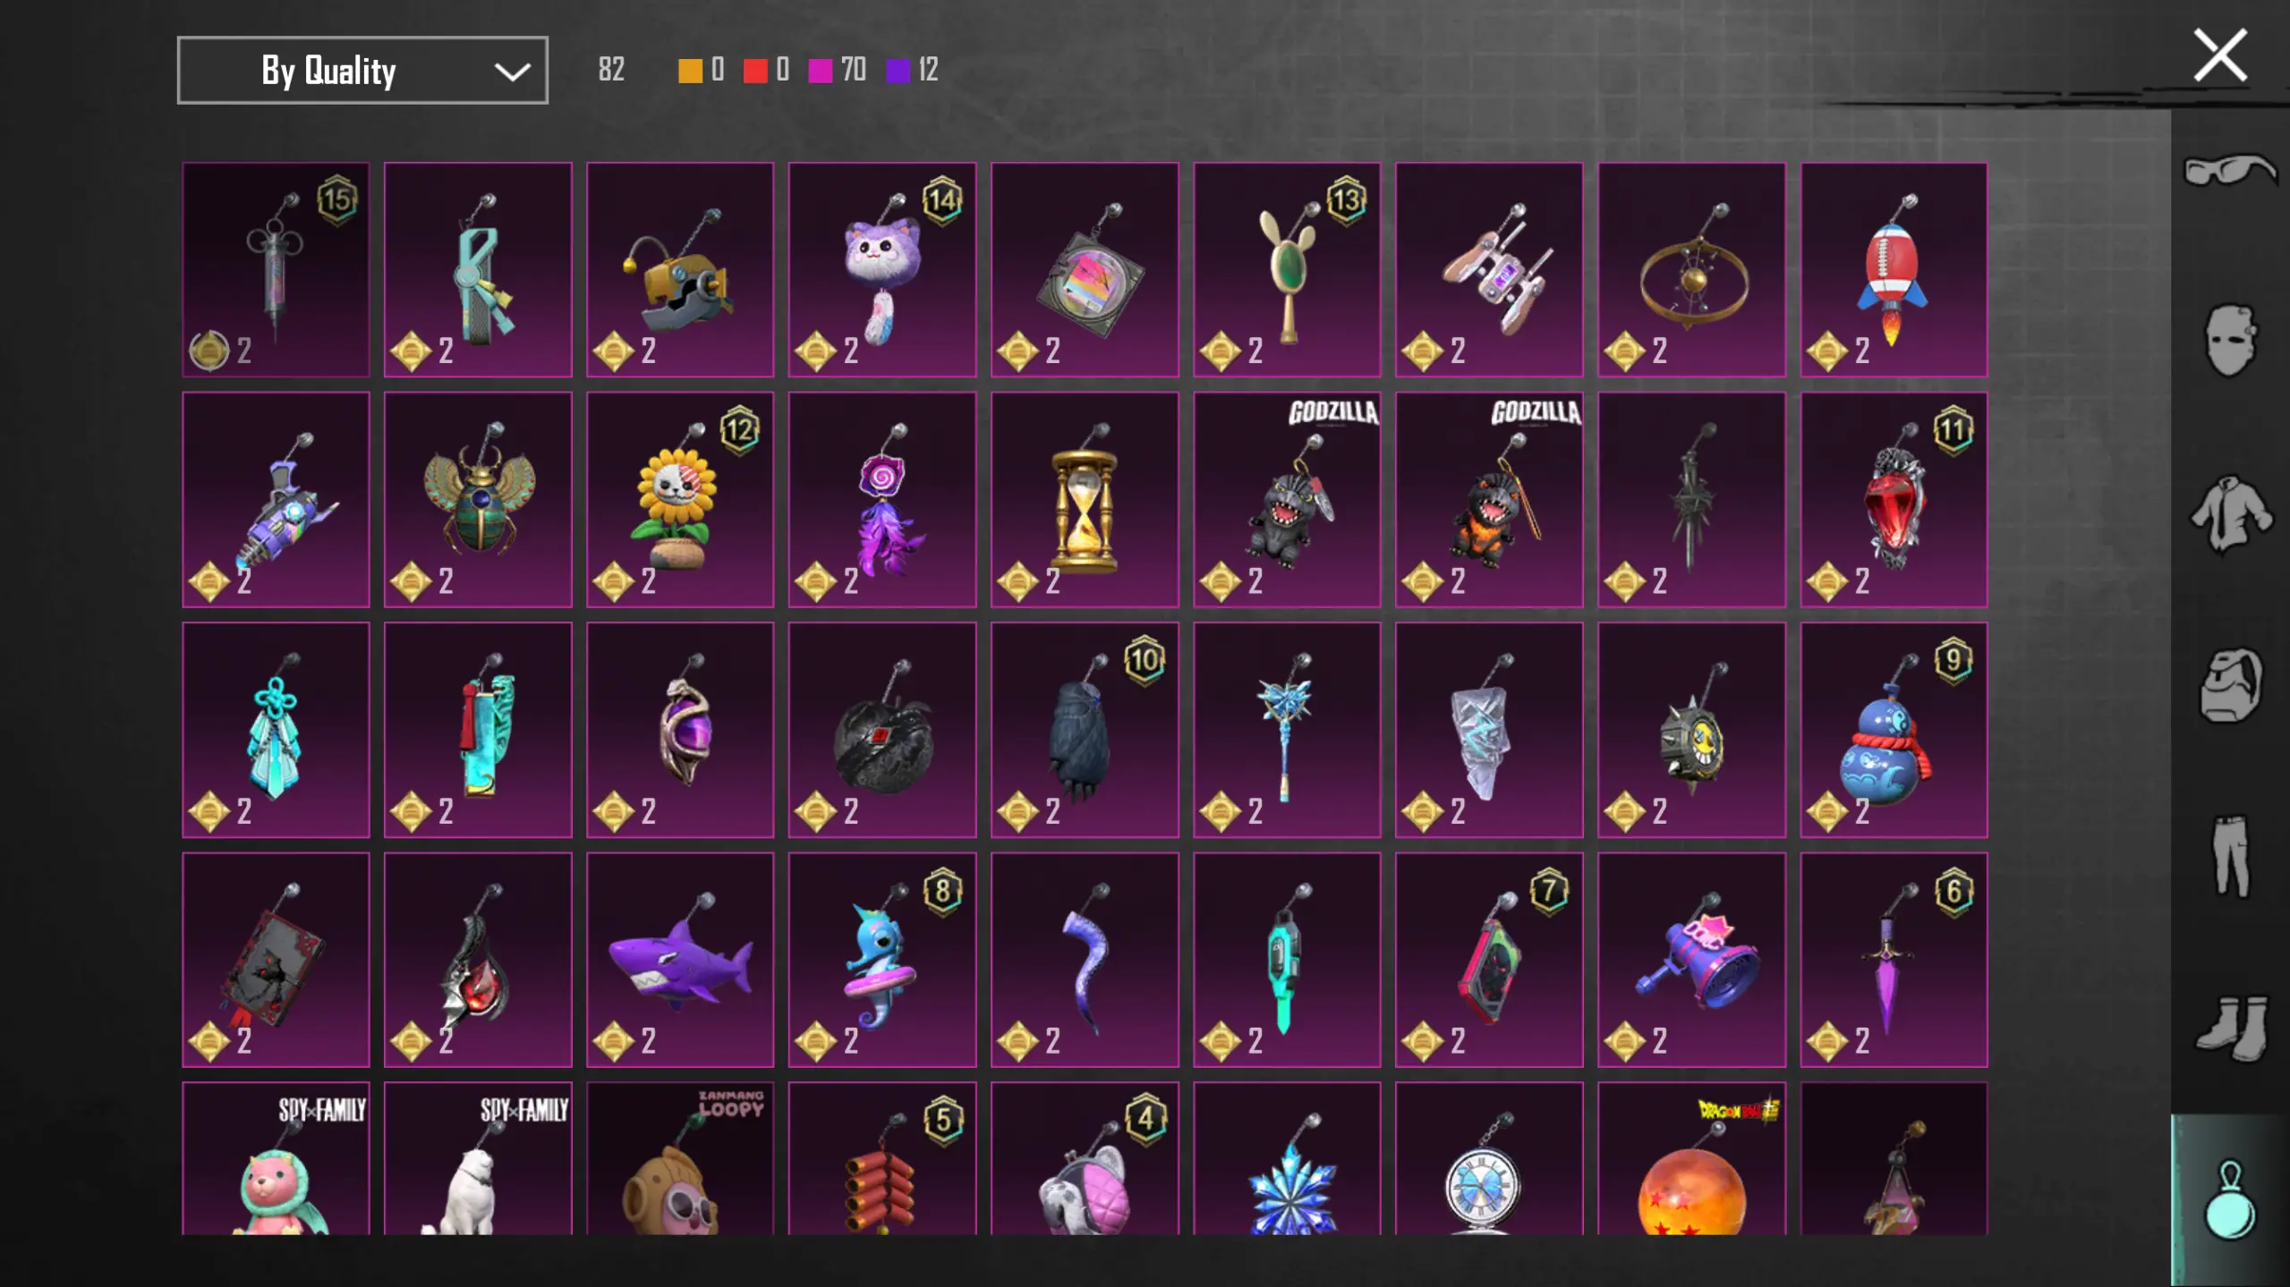Image resolution: width=2290 pixels, height=1287 pixels.
Task: Select the boots category icon
Action: (x=2229, y=1027)
